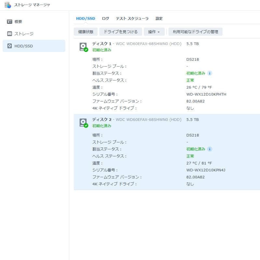This screenshot has width=260, height=260.
Task: Click the HDD/SSD sidebar icon
Action: (x=9, y=46)
